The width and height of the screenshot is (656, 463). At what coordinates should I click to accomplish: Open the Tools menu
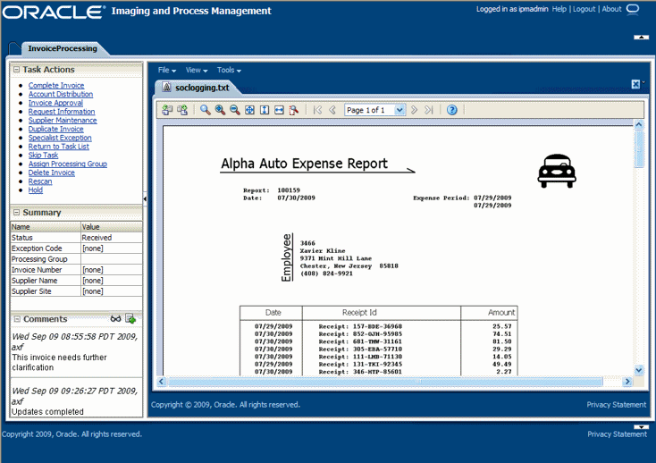(x=229, y=70)
